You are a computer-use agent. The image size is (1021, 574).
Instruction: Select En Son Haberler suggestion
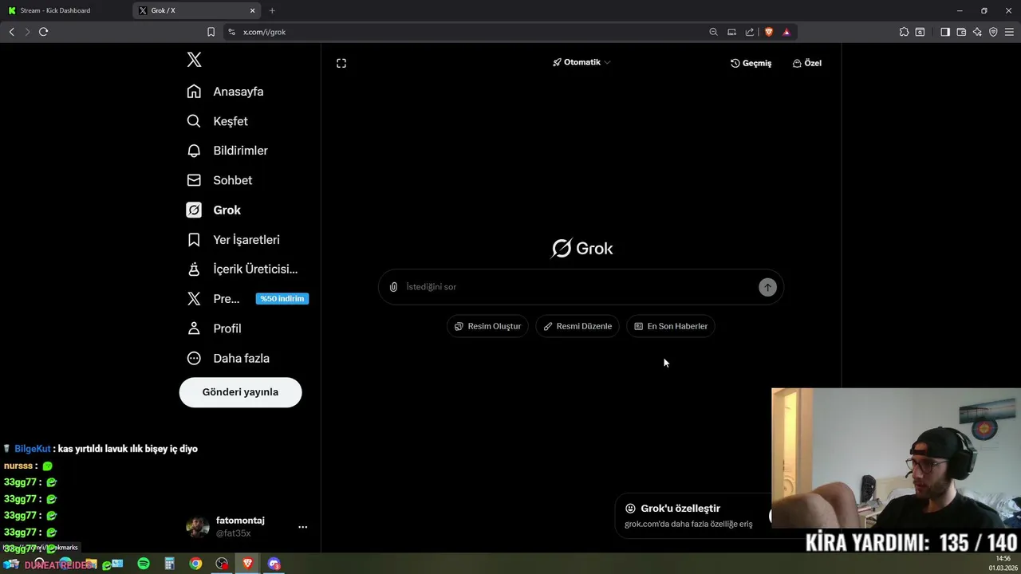click(x=671, y=326)
